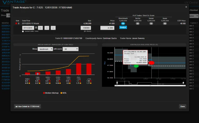Screen dimensions: 199x123
Task: Open the with score 90 dropdown
Action: (71, 49)
